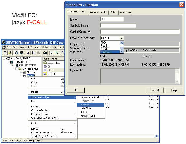The height and width of the screenshot is (144, 186).
Task: Click the Download to PLC toolbar icon
Action: [x=45, y=53]
